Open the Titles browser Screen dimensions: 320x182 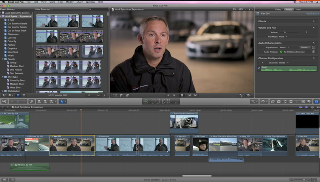pos(297,102)
